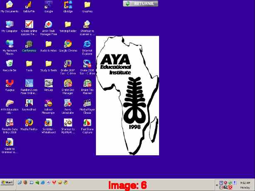Screen dimensions: 255x191
Task: Open the red Kaspersky tray icon
Action: tap(230, 187)
